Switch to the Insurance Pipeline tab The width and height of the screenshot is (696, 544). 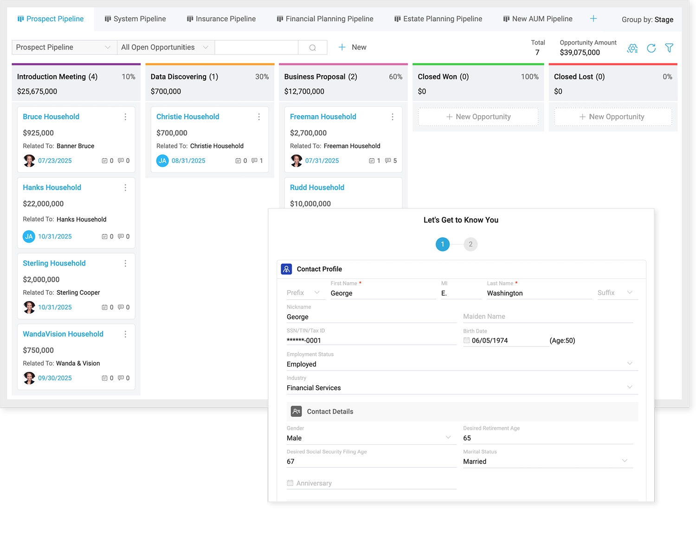(x=221, y=19)
